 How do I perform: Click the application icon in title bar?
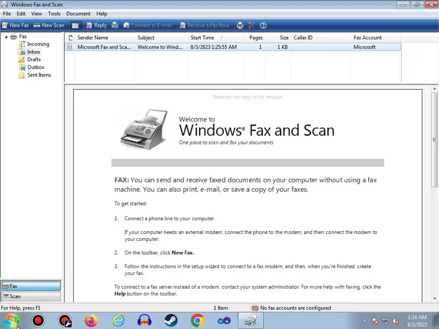(4, 4)
